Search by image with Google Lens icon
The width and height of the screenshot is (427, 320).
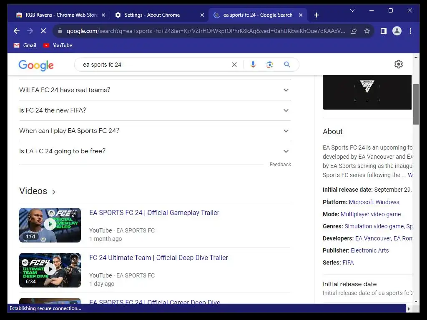pyautogui.click(x=270, y=65)
